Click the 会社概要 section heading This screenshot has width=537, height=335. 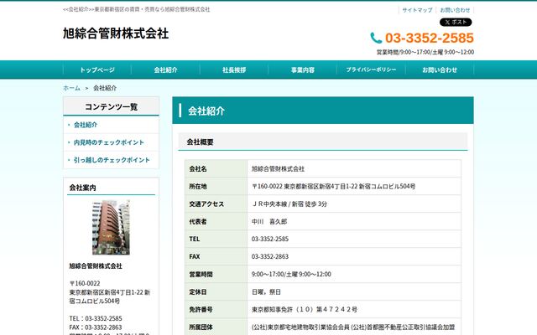322,142
